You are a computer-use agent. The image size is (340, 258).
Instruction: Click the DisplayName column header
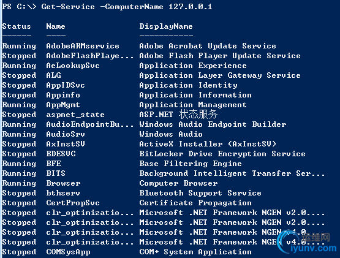(x=166, y=27)
